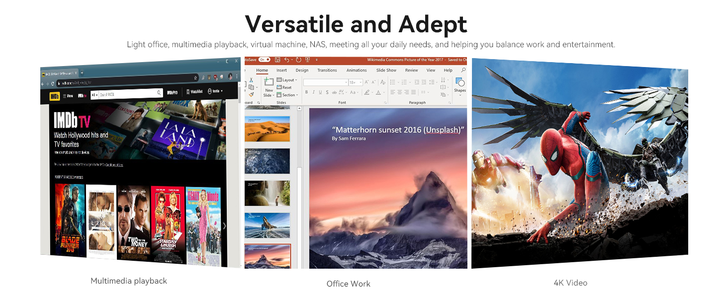The image size is (728, 298).
Task: Open the IMDb Watchlist
Action: (x=194, y=92)
